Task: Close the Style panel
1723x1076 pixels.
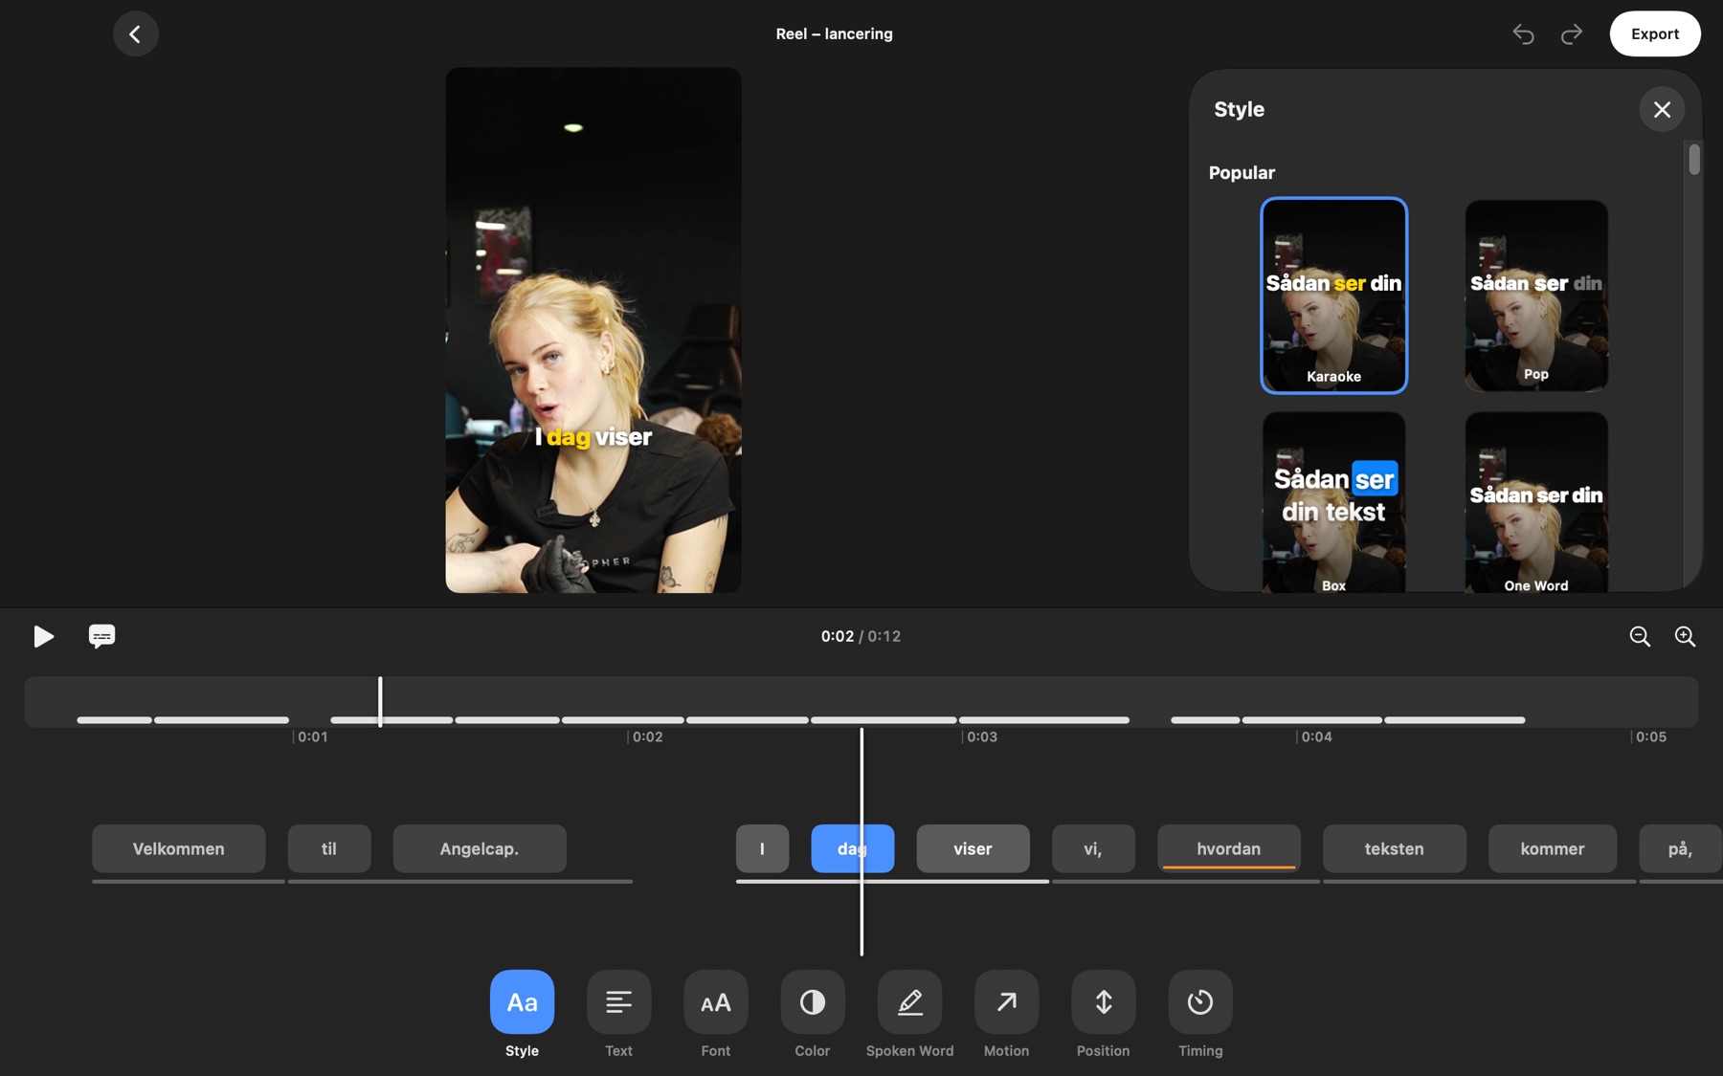Action: (x=1662, y=109)
